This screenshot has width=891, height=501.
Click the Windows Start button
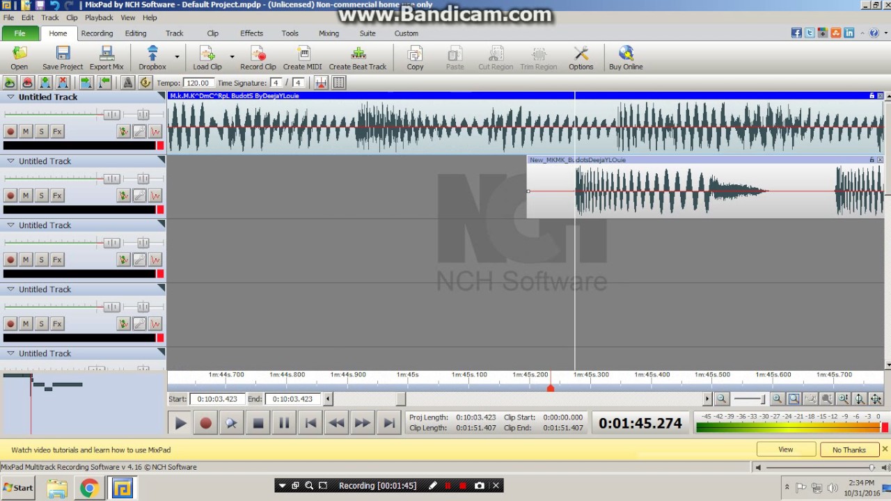[x=18, y=488]
